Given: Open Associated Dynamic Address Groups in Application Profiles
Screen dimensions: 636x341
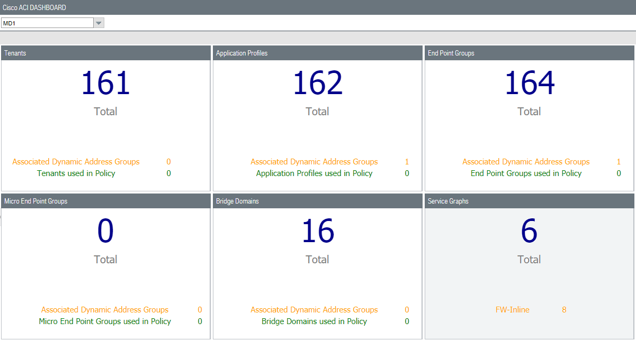Looking at the screenshot, I should point(314,162).
